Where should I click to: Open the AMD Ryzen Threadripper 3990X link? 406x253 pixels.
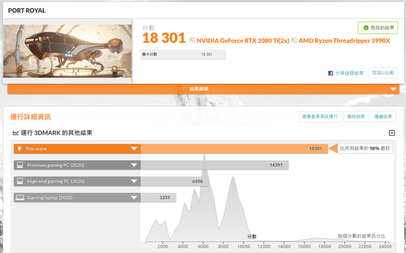(344, 40)
